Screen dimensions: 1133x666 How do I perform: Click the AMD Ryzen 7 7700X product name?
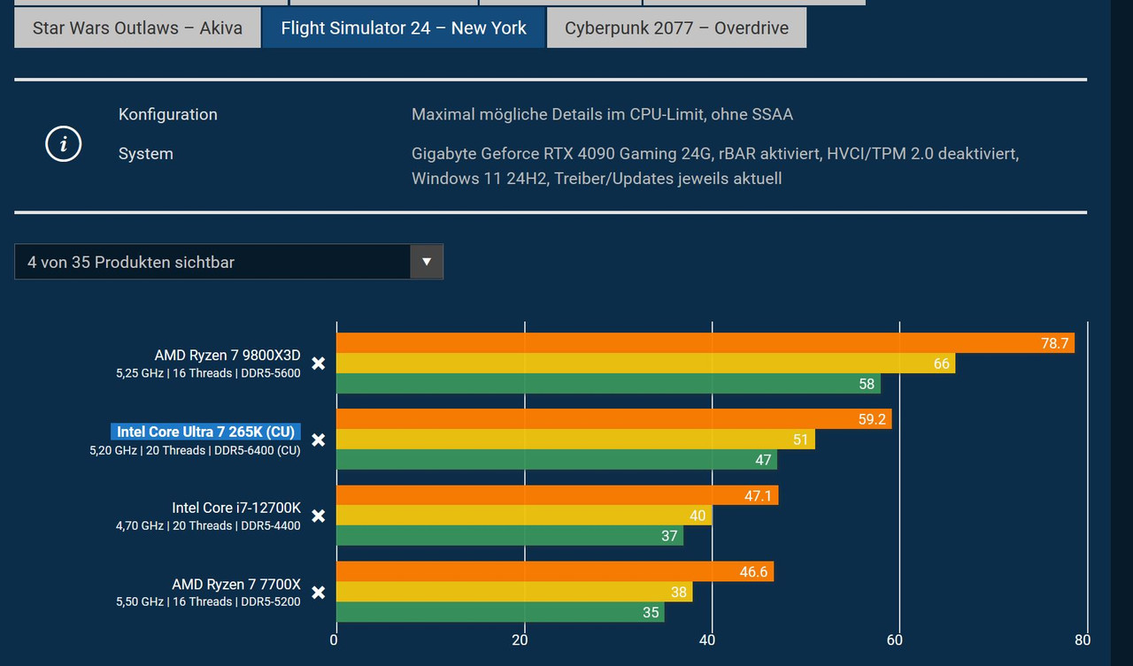pyautogui.click(x=237, y=584)
